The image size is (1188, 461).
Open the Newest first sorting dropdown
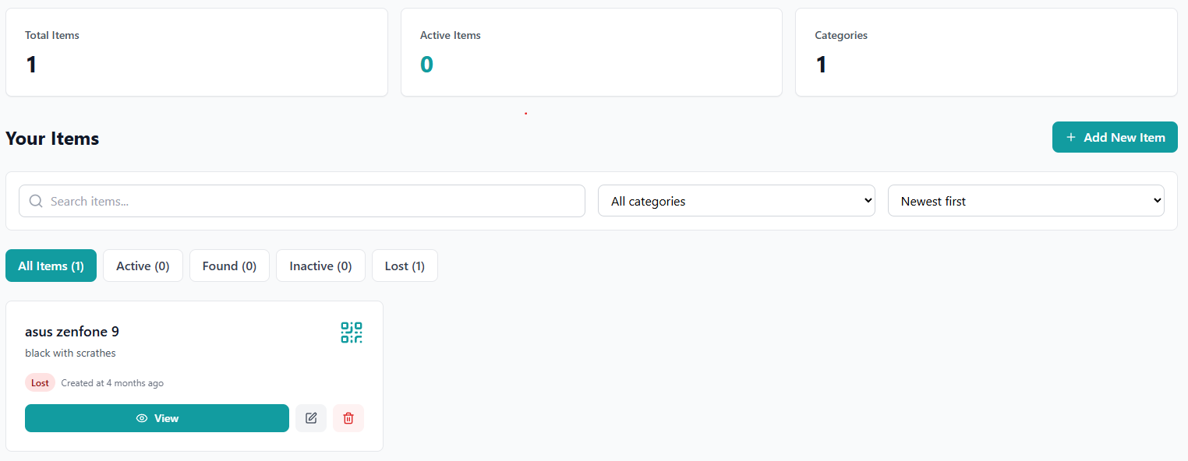coord(1026,200)
